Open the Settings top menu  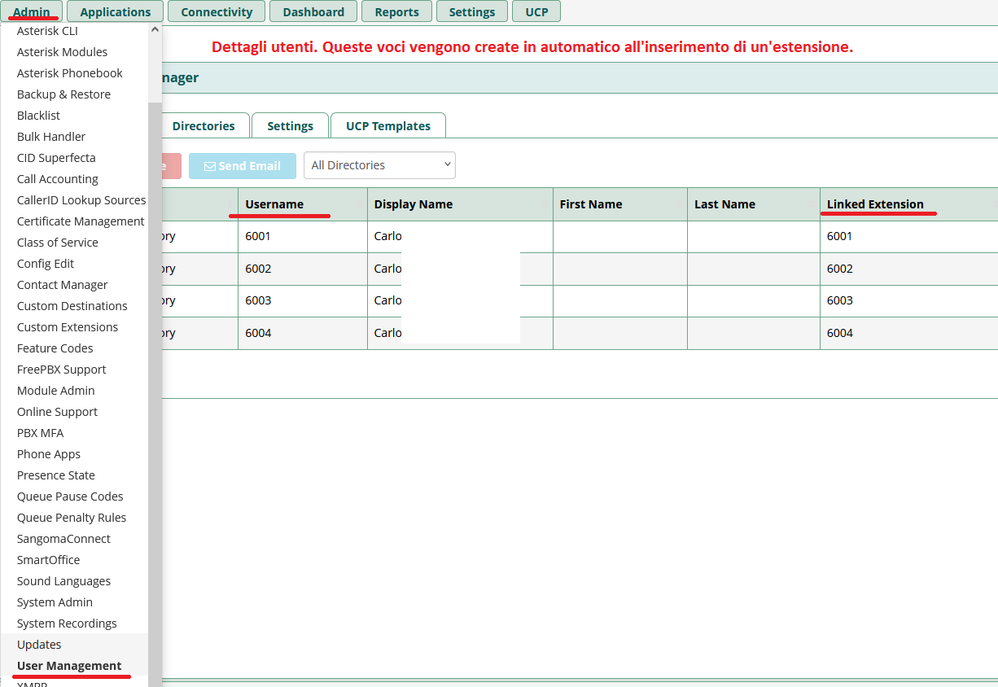(472, 11)
